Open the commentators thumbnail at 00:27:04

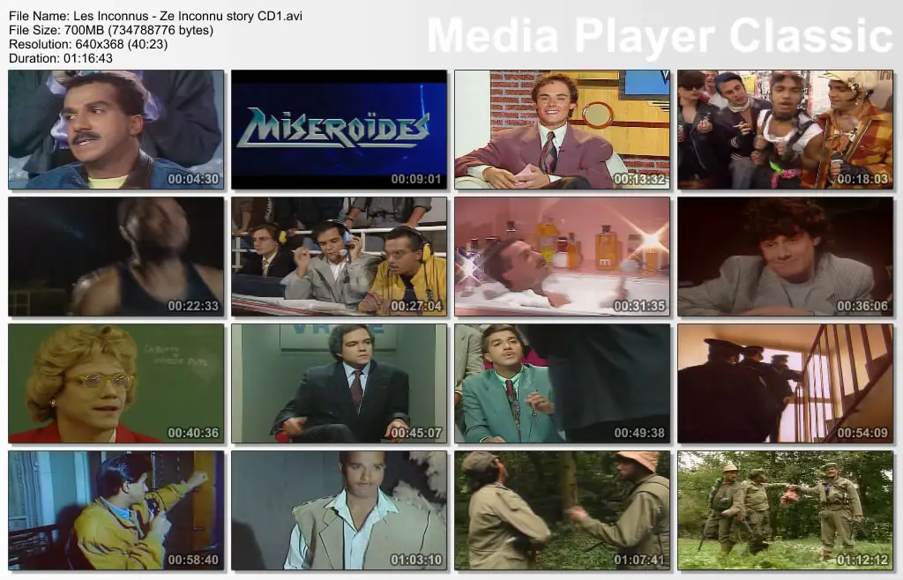340,257
